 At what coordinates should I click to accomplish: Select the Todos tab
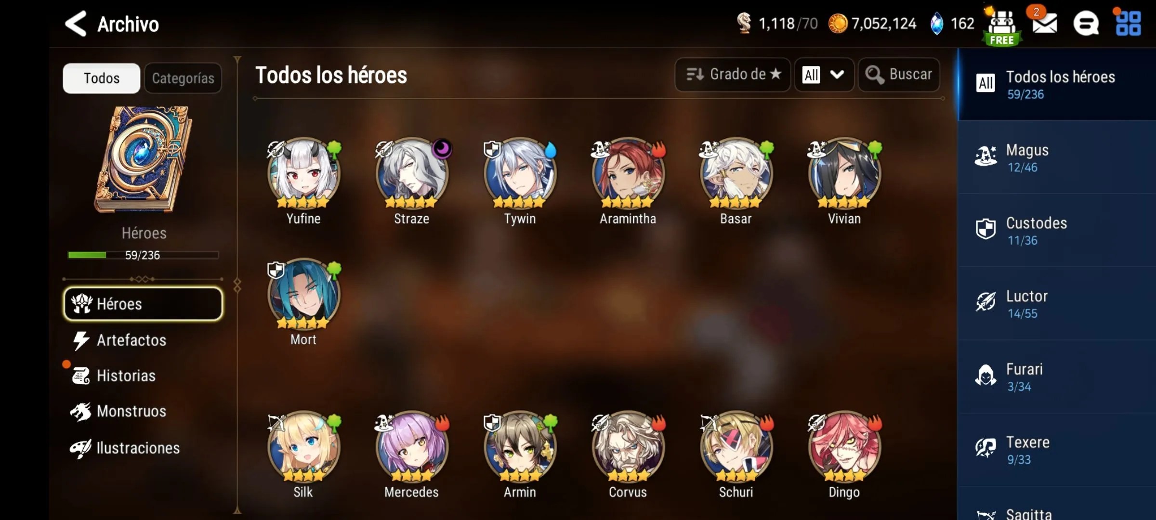[x=102, y=78]
